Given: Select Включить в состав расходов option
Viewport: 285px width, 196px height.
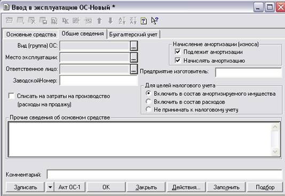Looking at the screenshot, I should (148, 102).
